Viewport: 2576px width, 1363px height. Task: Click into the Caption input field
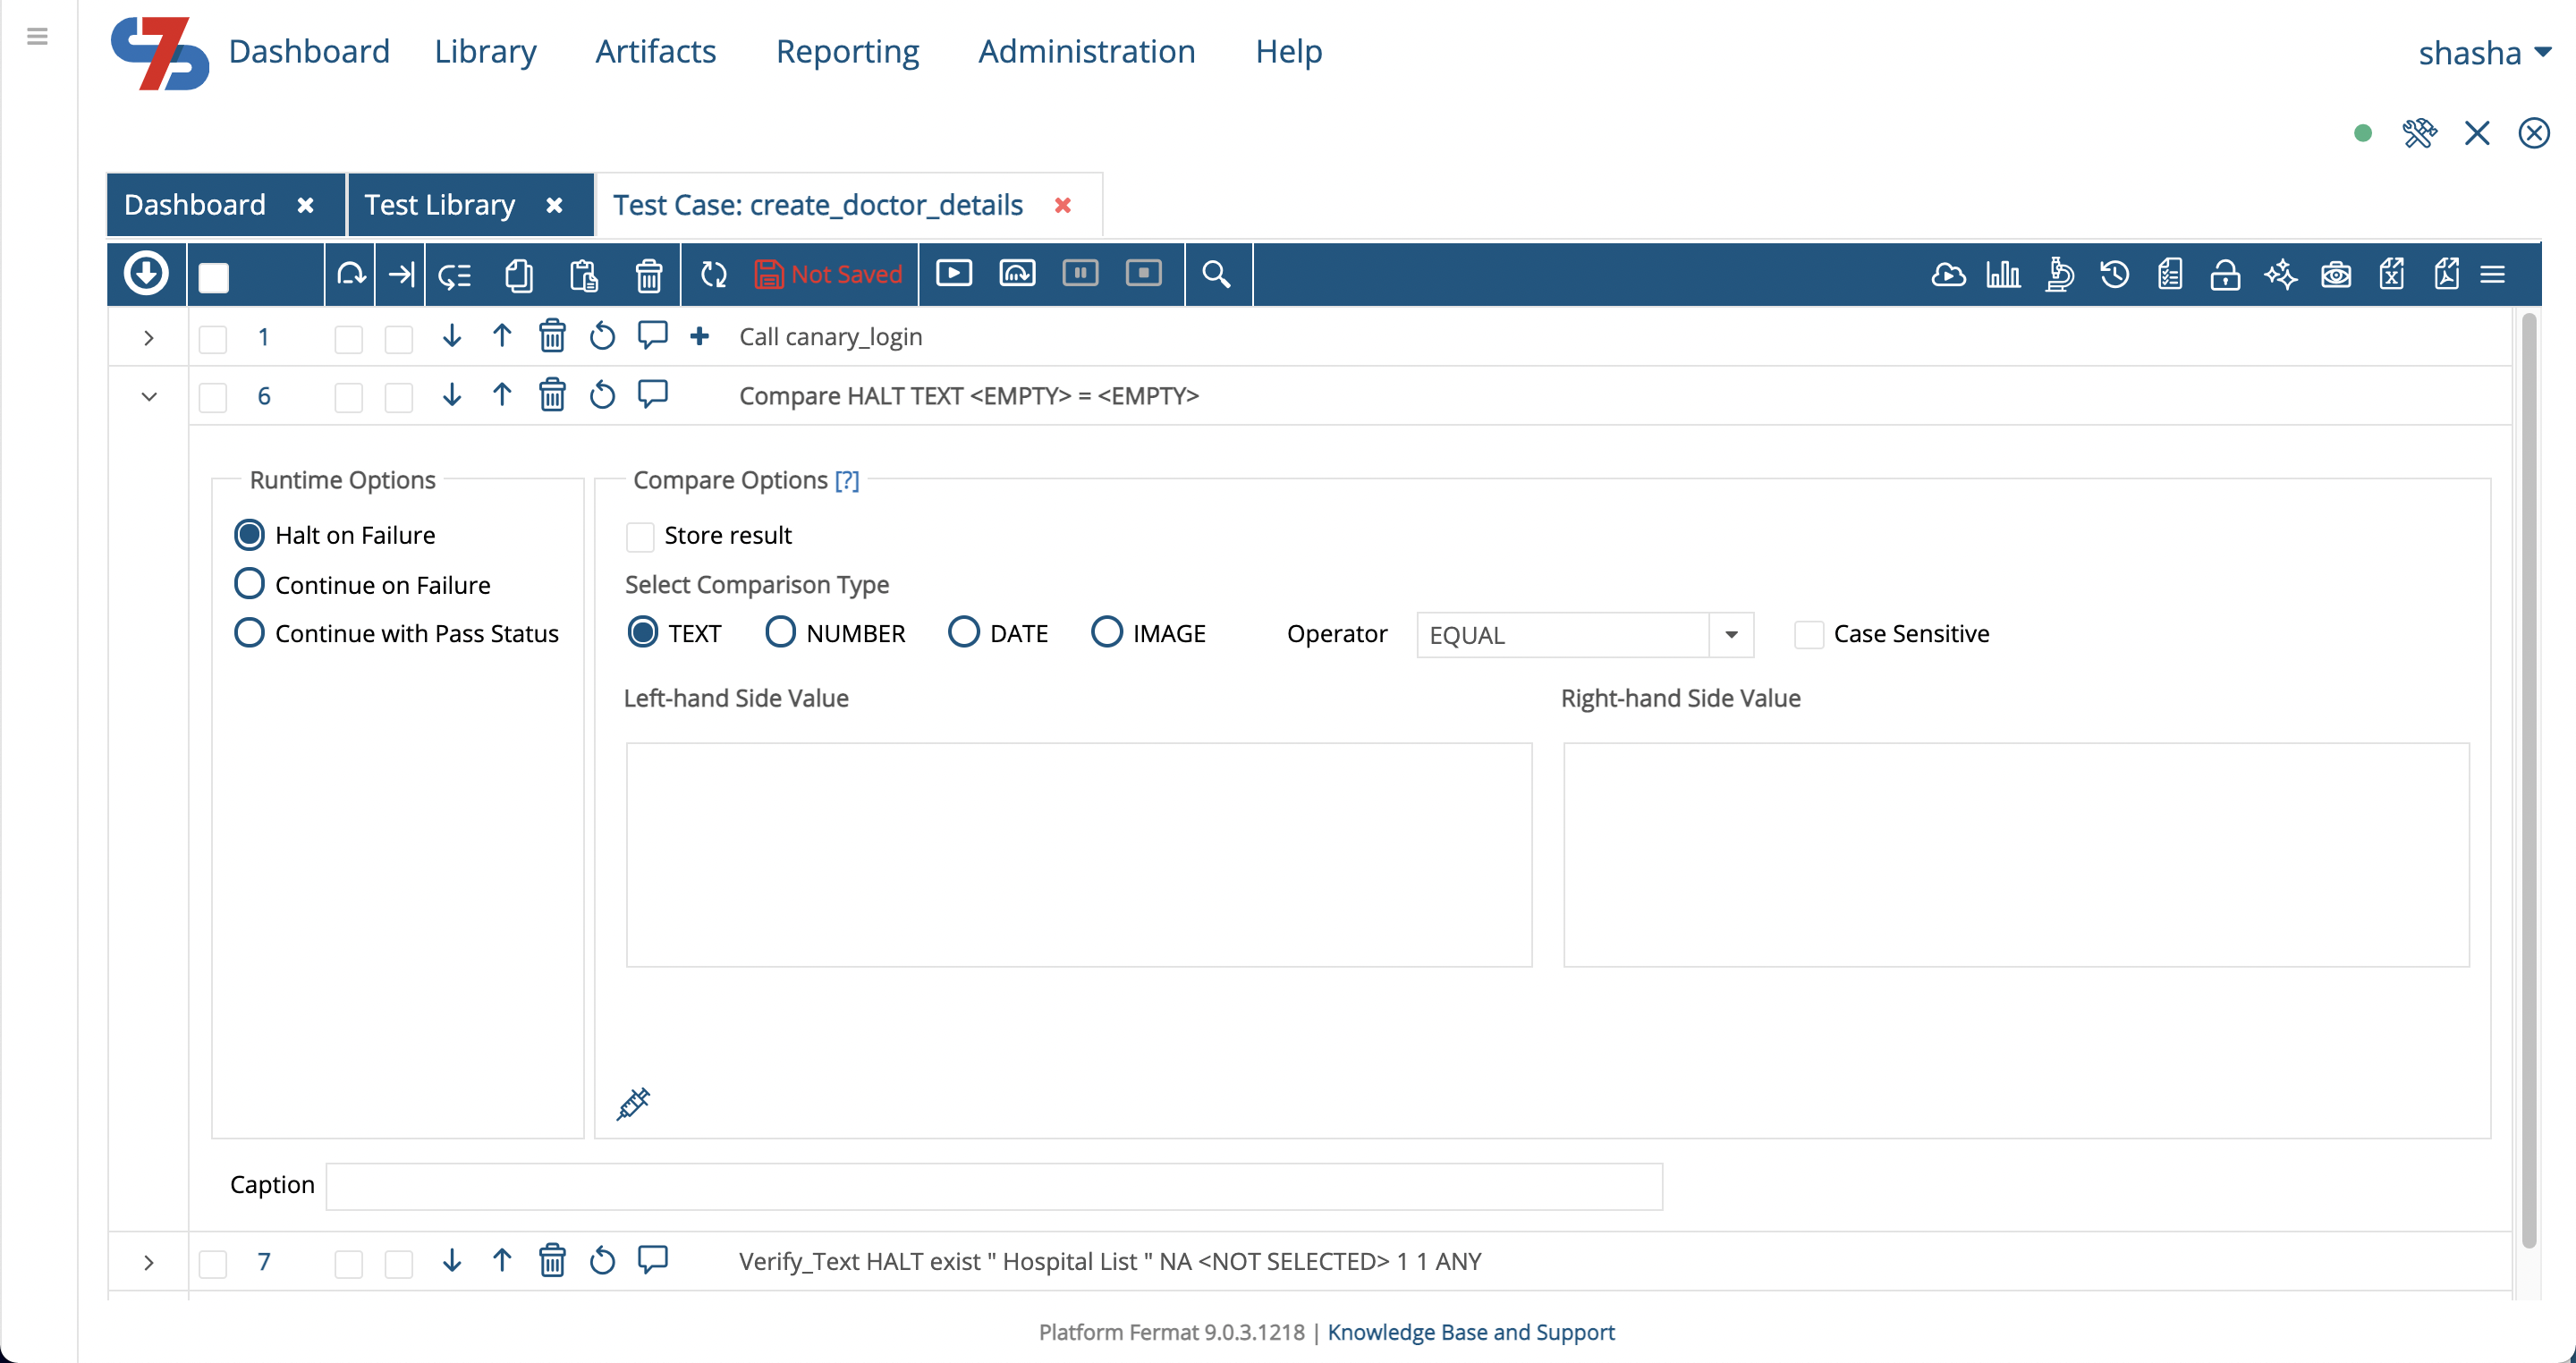[x=994, y=1186]
